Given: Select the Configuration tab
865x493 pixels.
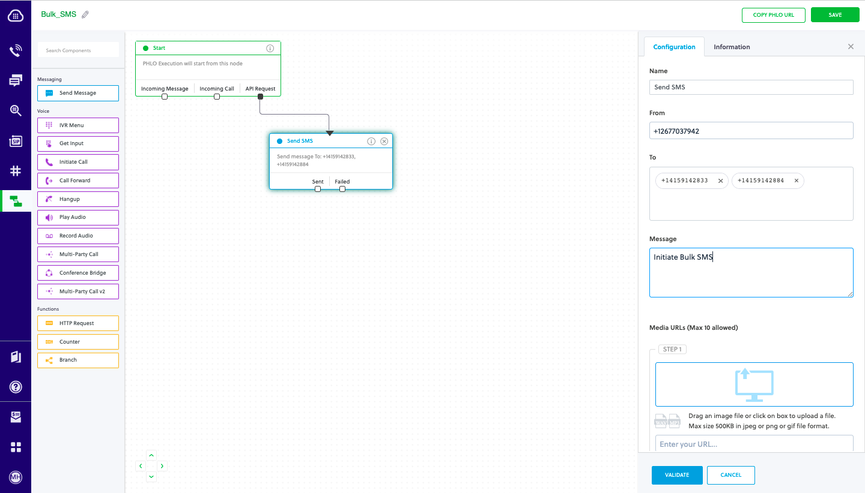Looking at the screenshot, I should (674, 47).
